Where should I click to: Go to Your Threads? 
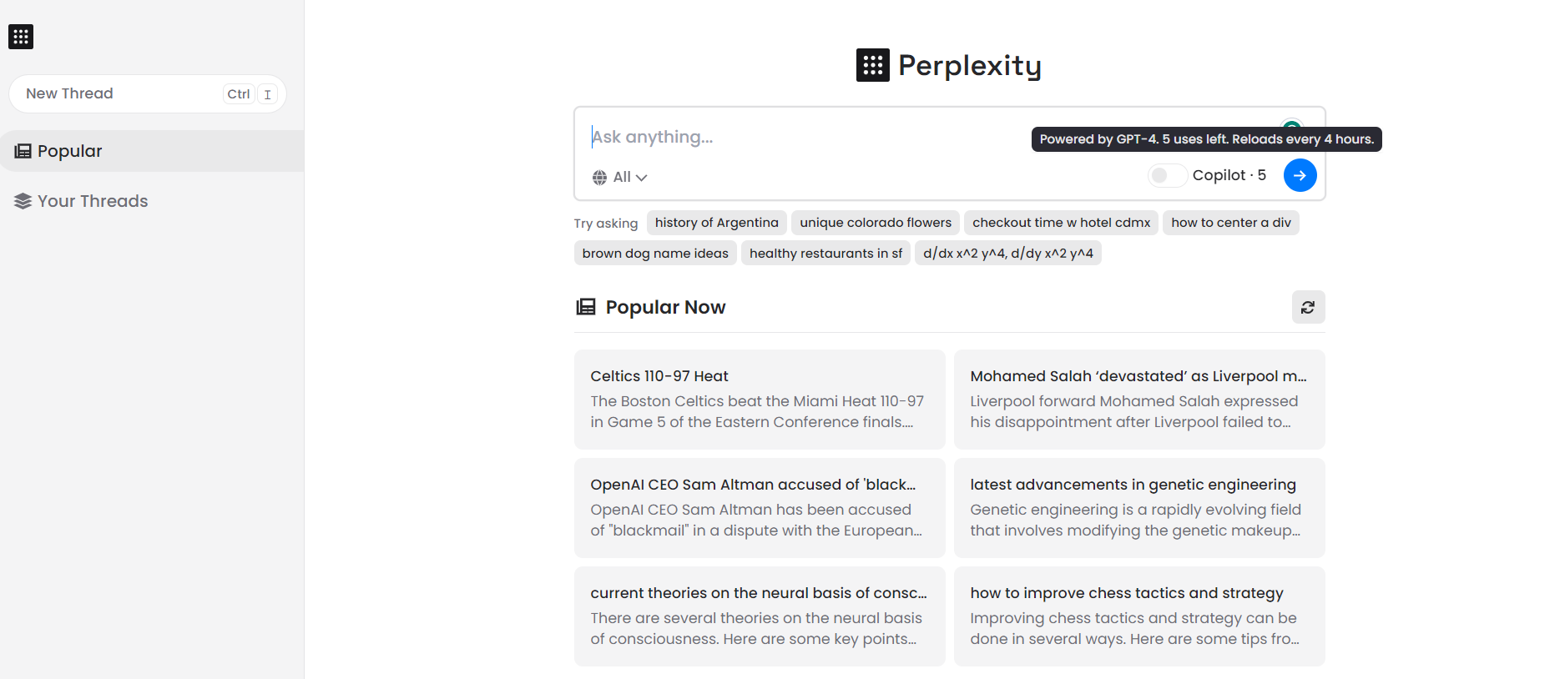coord(92,201)
